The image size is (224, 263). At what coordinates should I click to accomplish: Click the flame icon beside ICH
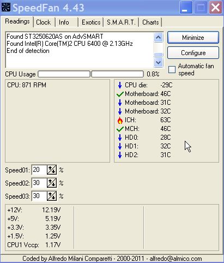[120, 120]
